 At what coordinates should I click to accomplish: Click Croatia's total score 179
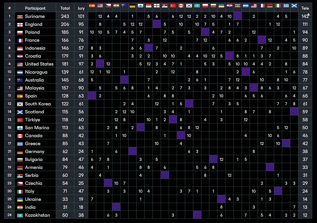coord(65,56)
